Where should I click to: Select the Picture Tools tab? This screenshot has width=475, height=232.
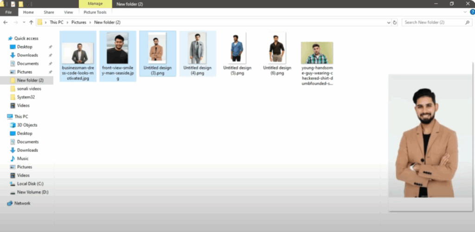coord(95,13)
